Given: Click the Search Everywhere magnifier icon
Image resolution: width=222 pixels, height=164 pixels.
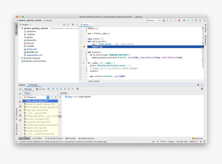Looking at the screenshot, I should (205, 20).
